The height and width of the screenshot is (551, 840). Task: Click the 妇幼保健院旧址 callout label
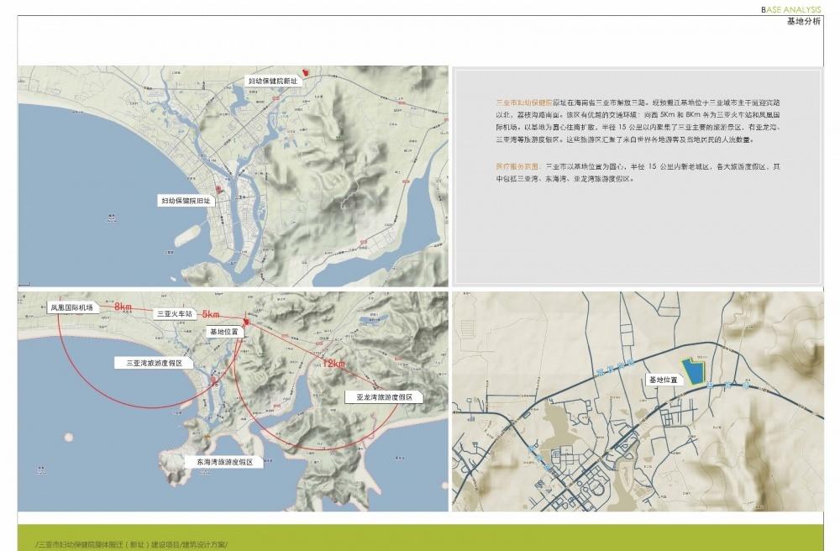tap(187, 202)
